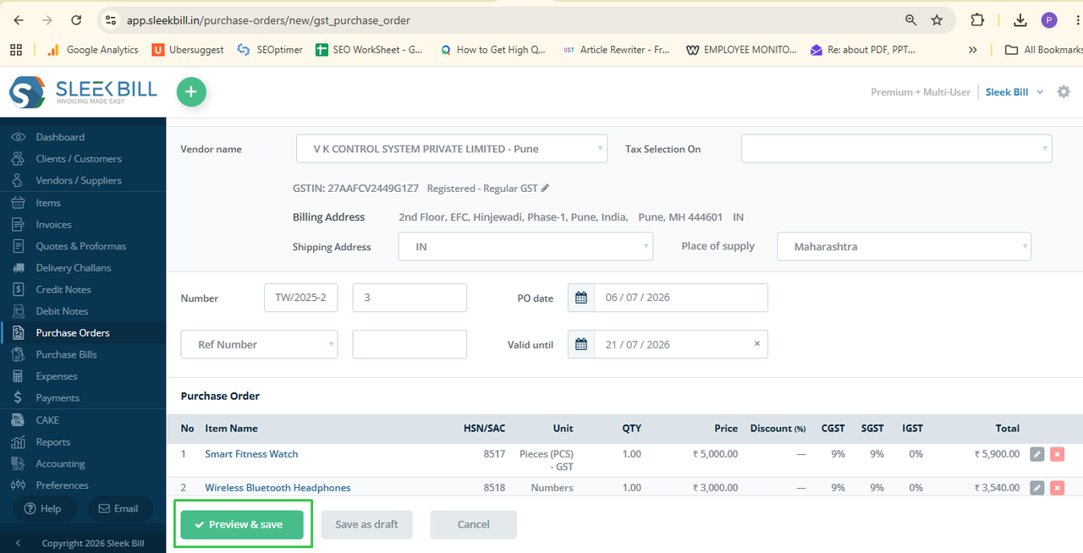This screenshot has height=553, width=1083.
Task: Click the Reports chart icon
Action: tap(18, 441)
